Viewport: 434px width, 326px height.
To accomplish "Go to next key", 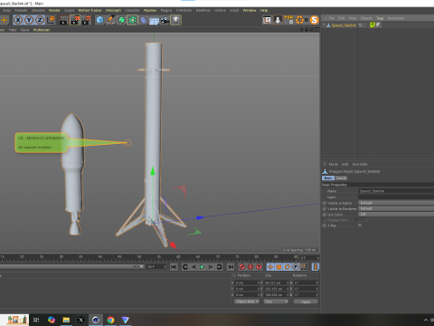I will 219,267.
